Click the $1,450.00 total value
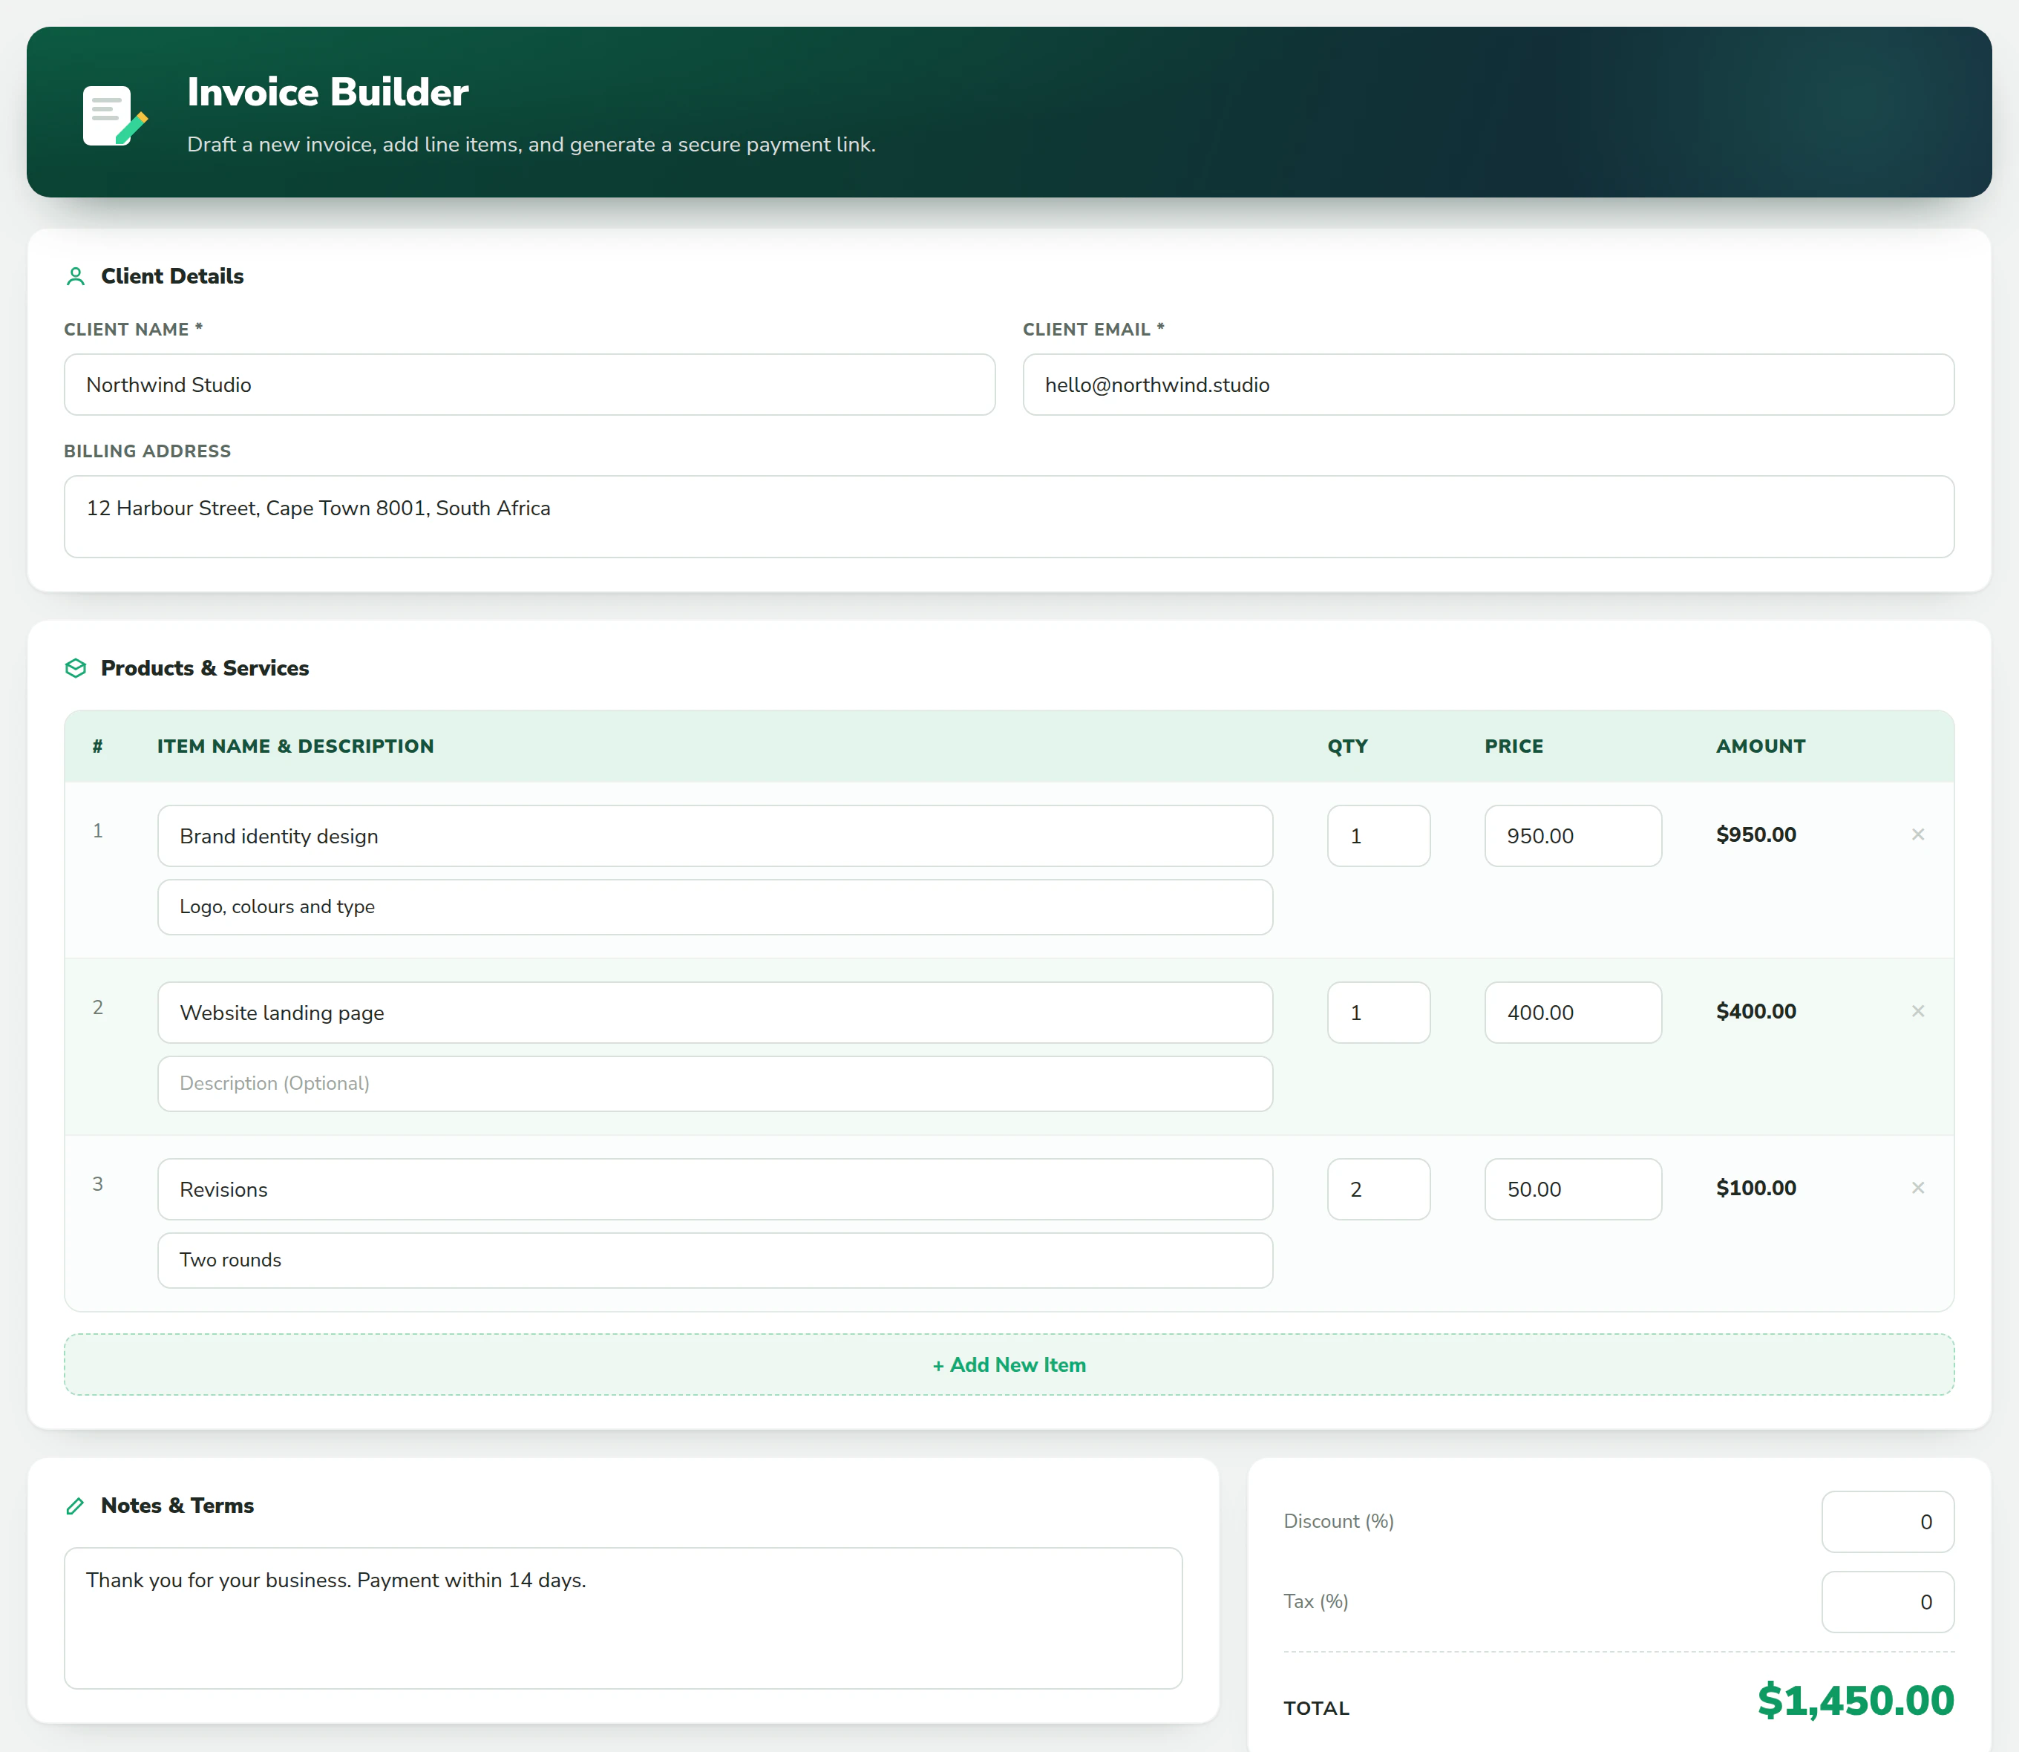 click(x=1855, y=1702)
